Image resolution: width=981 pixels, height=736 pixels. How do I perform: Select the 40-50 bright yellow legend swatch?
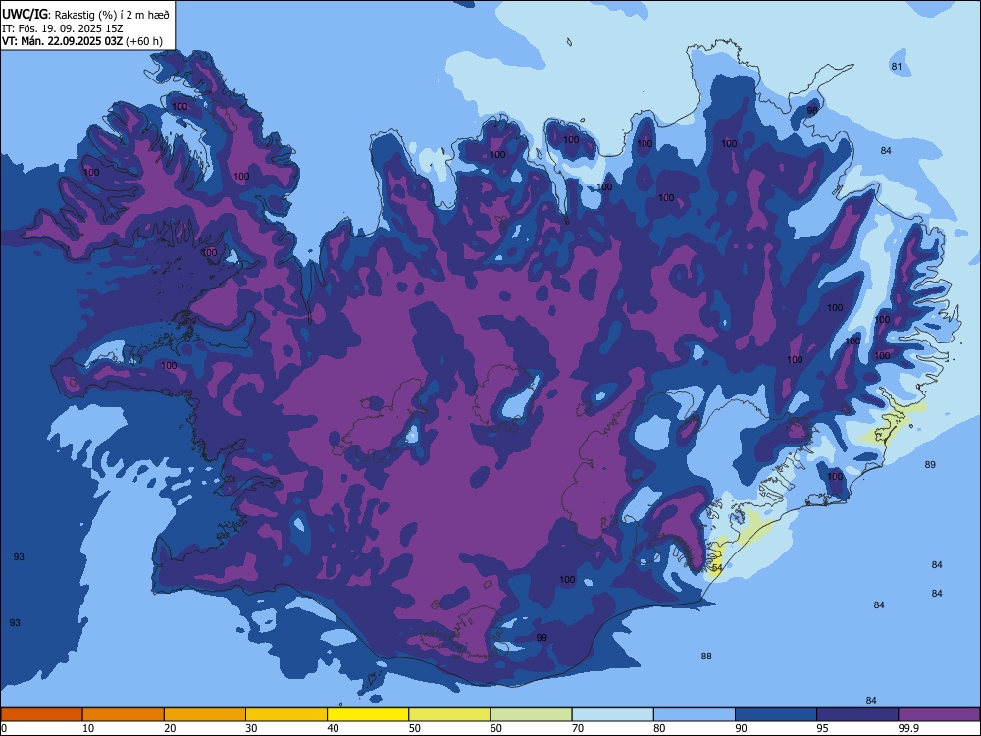[368, 714]
